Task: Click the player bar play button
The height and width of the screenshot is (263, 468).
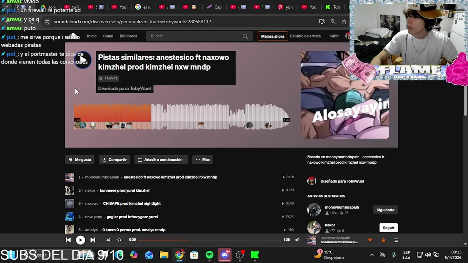Action: [x=80, y=240]
